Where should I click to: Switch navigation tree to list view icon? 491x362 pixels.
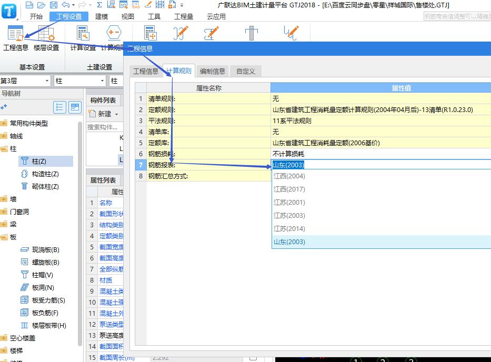point(59,107)
